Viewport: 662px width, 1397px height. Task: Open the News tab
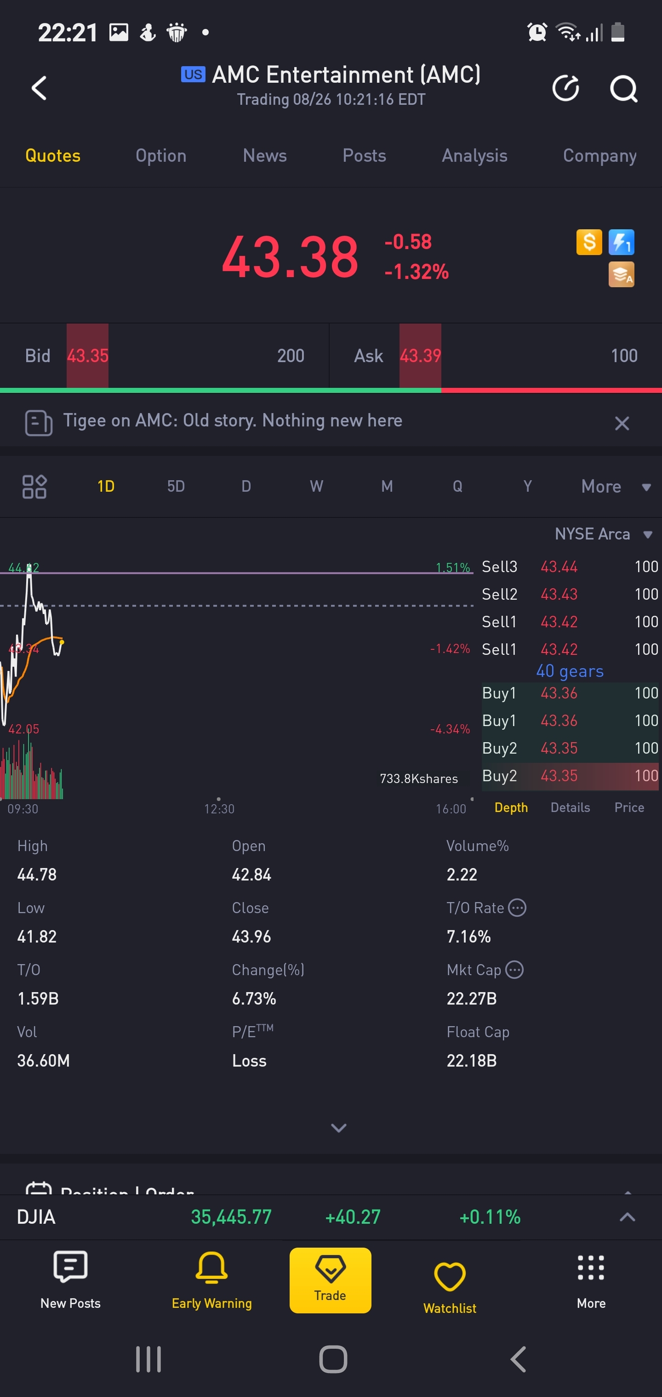[x=264, y=156]
